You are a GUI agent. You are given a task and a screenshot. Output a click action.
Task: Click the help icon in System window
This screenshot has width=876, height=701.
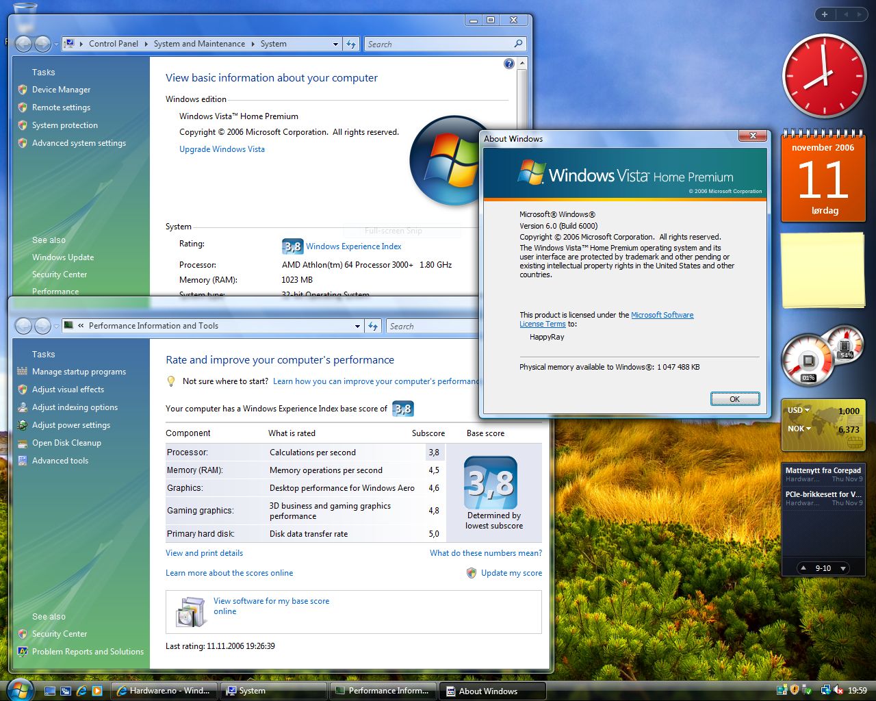click(x=508, y=64)
